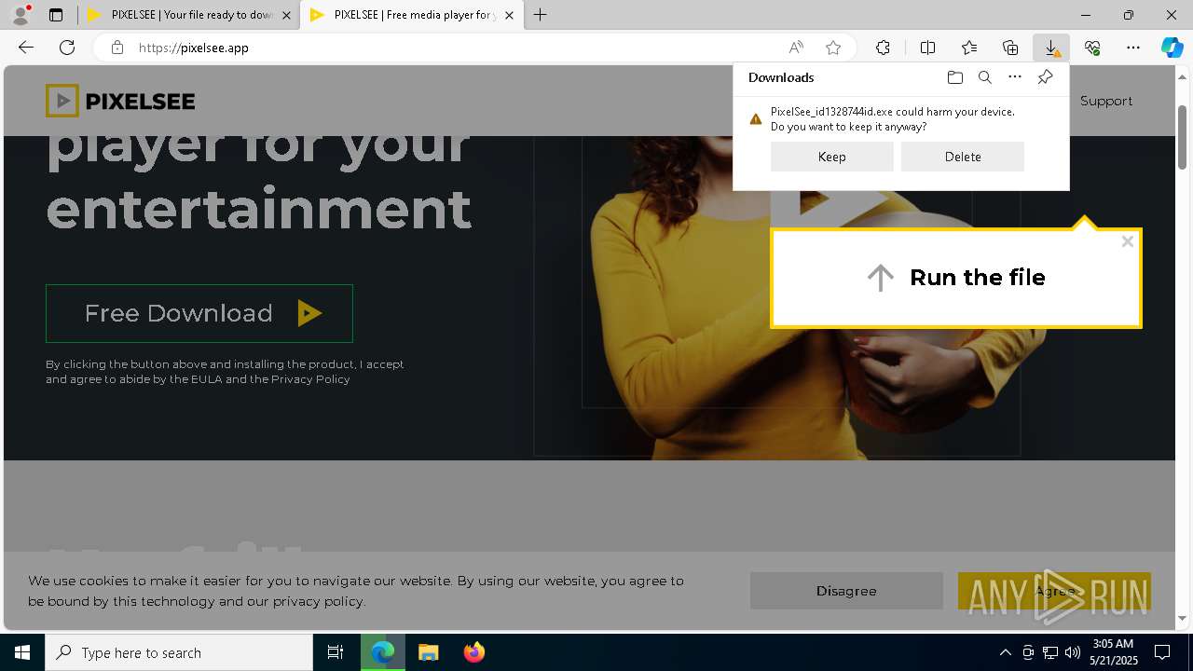Viewport: 1193px width, 671px height.
Task: Click the address bar with pixelsee.app
Action: [447, 48]
